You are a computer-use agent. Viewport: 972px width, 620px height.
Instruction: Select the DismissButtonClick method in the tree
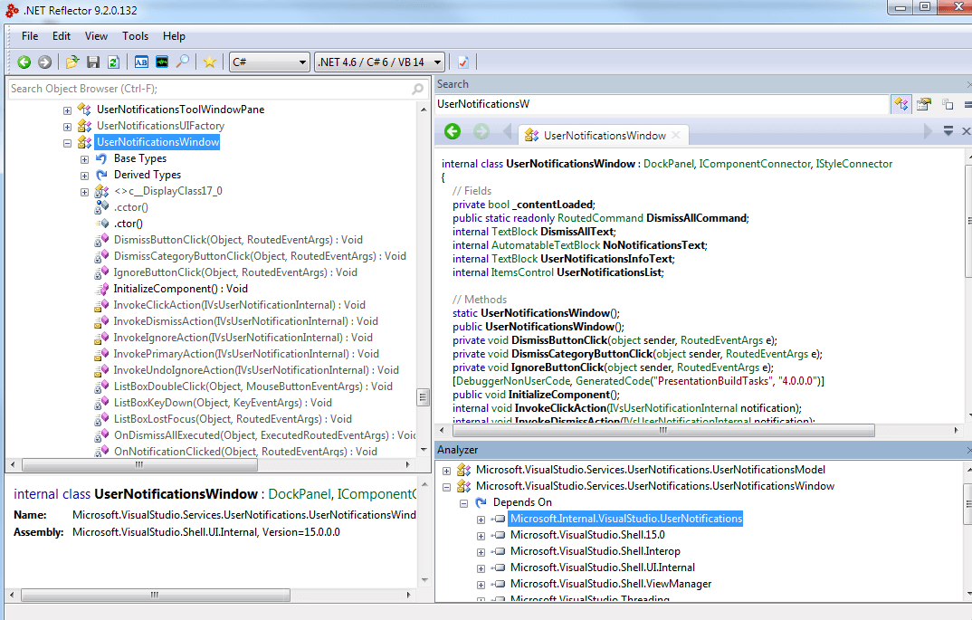pos(238,240)
